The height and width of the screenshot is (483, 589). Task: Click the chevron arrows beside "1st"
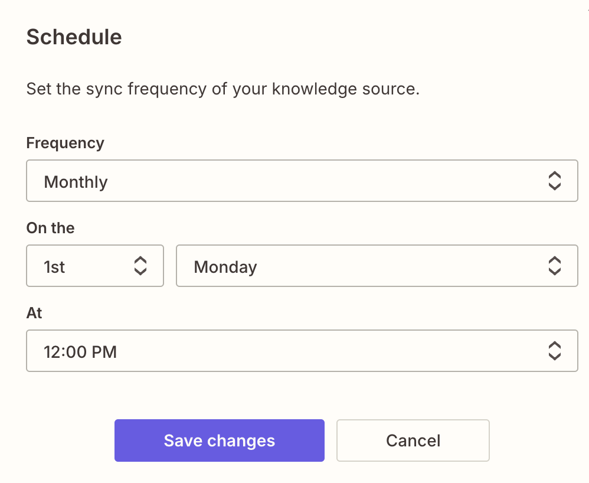click(140, 266)
